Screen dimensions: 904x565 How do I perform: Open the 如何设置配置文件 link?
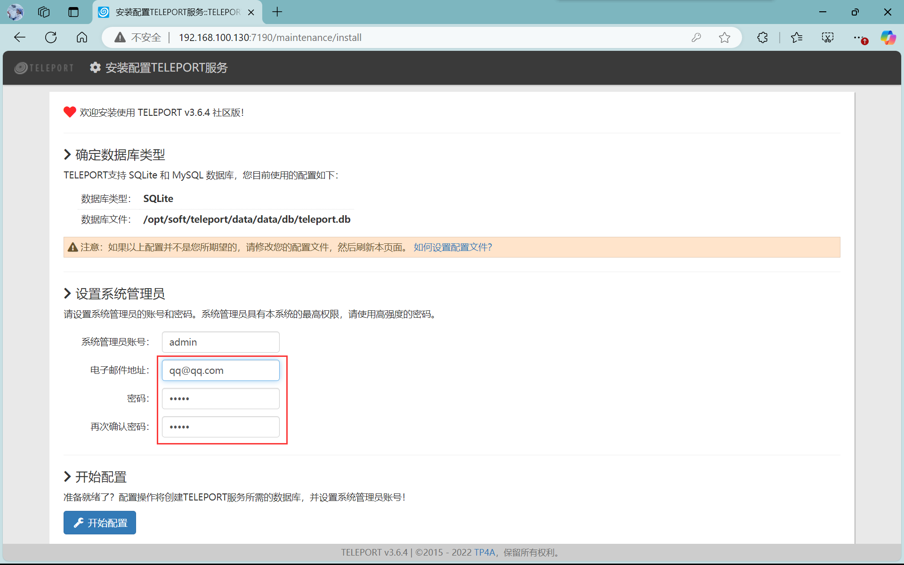pos(452,247)
